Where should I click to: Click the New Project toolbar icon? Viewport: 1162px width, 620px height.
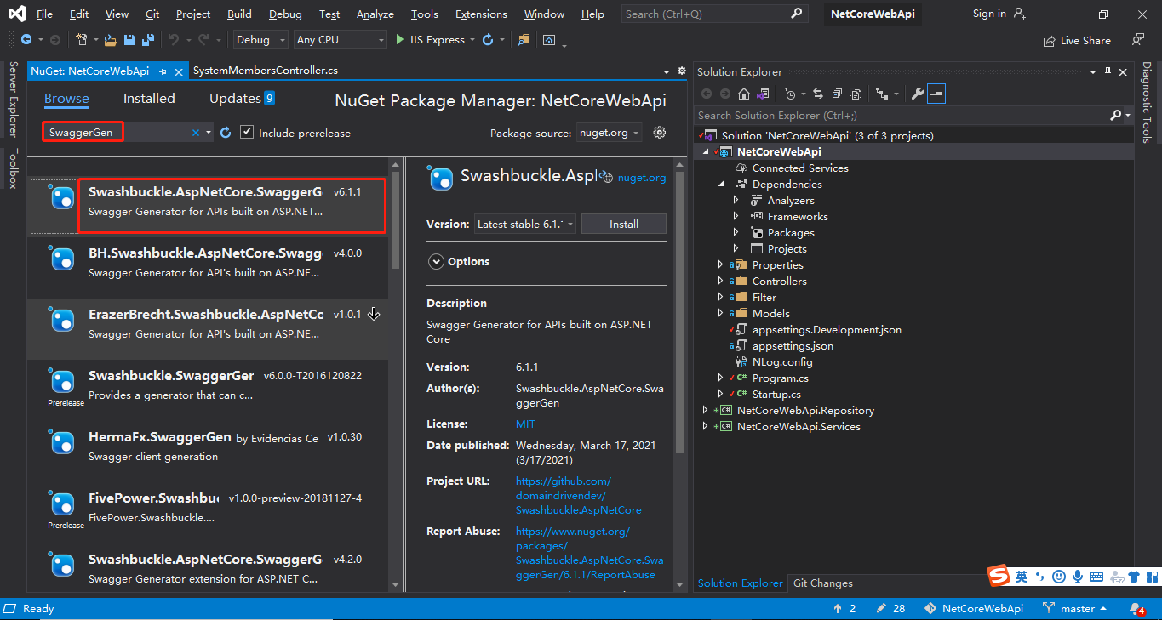coord(81,40)
